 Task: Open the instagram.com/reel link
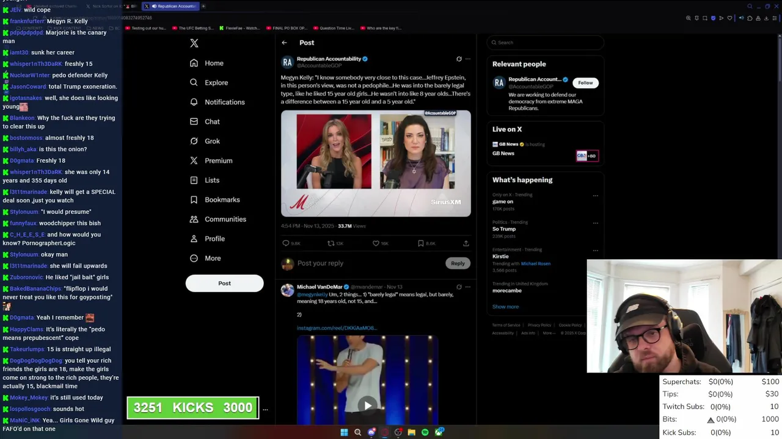[x=336, y=328]
